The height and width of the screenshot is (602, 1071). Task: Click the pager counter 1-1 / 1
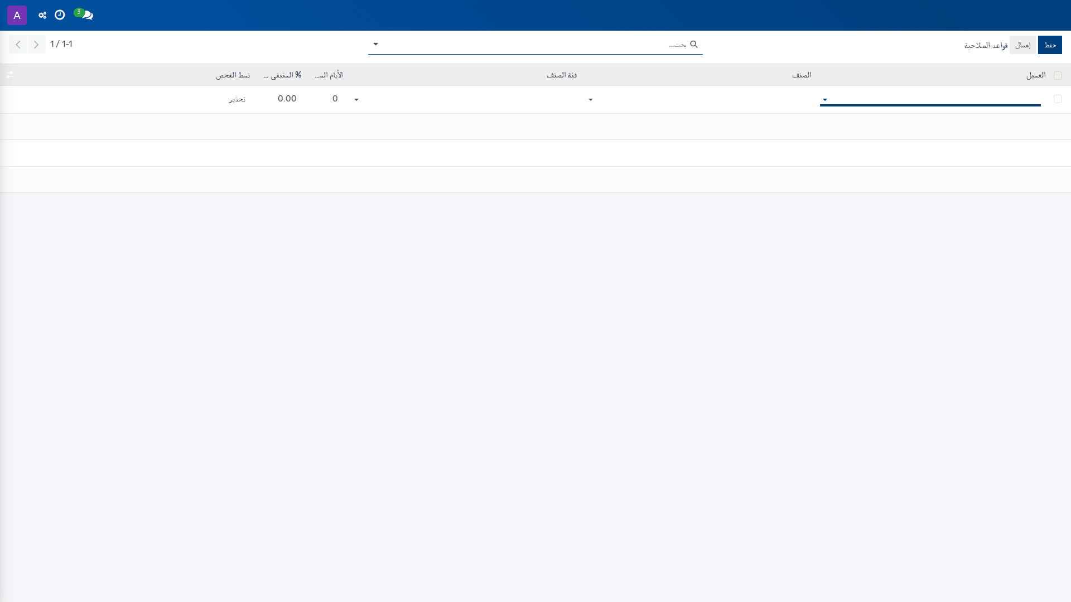[61, 44]
